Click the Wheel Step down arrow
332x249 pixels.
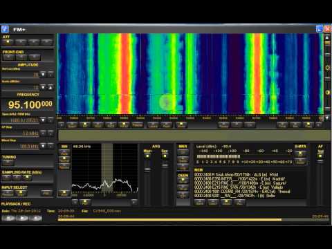click(43, 146)
